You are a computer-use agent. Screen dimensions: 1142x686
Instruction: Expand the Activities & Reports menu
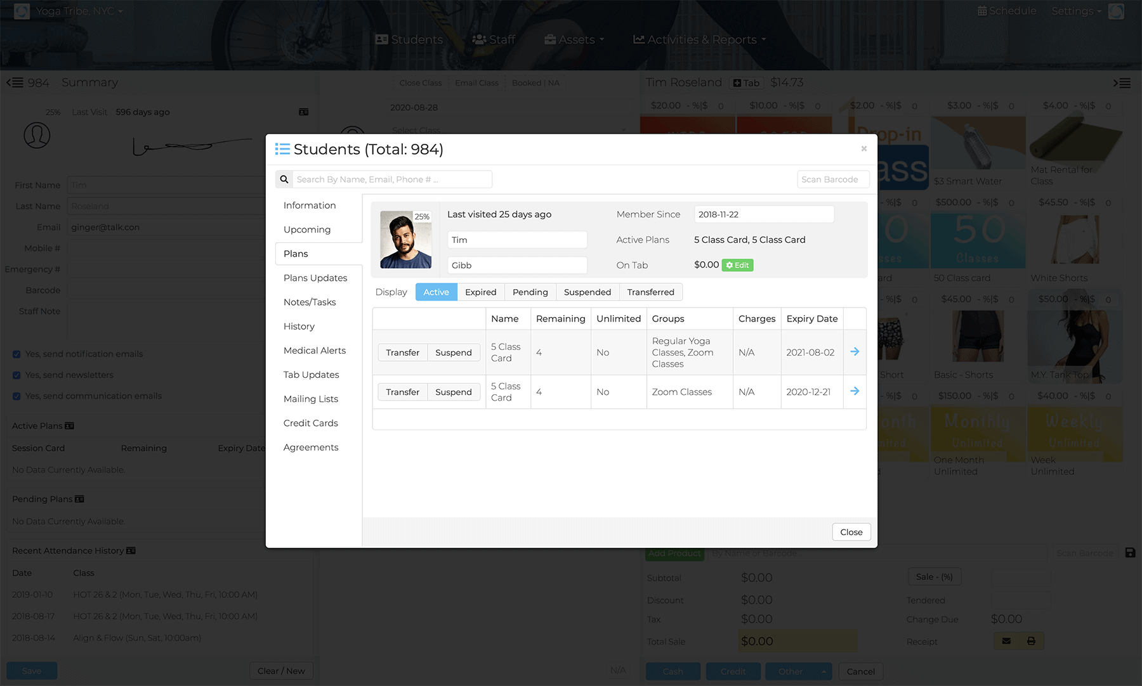coord(700,39)
